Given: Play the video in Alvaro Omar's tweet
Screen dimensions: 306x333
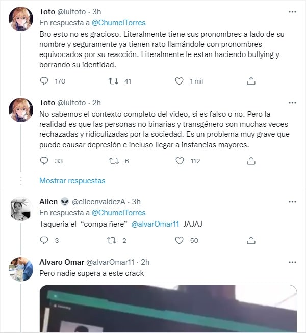Looking at the screenshot, I should [x=168, y=309].
